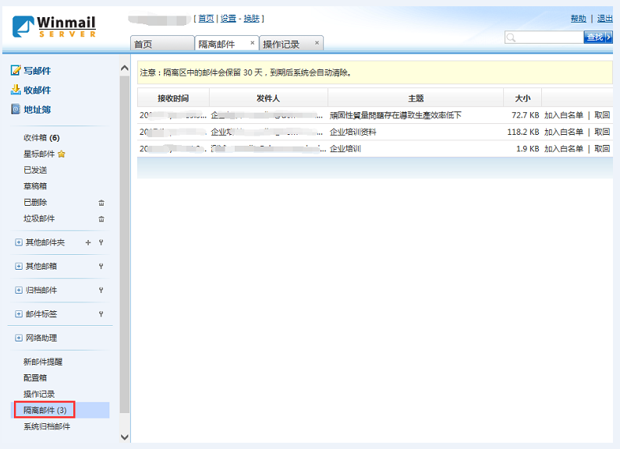Click the 换肤 link in the header
Screen dimensions: 620x449
pos(251,19)
